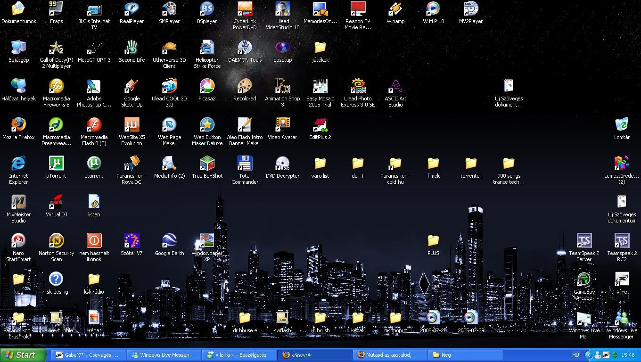The image size is (641, 362).
Task: Select the DAEMON Tools icon
Action: 245,51
